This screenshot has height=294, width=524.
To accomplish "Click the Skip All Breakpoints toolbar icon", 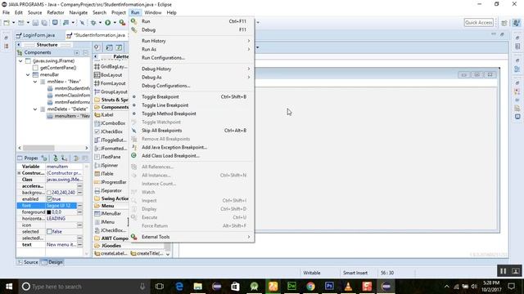I will coord(82,22).
